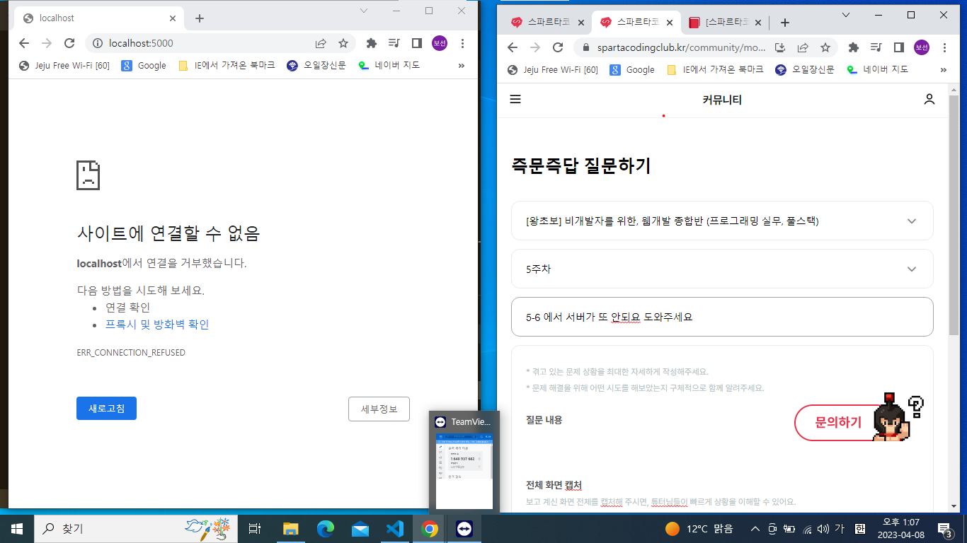
Task: Open the 프록시 및 방화벽 확인 link
Action: pos(157,325)
